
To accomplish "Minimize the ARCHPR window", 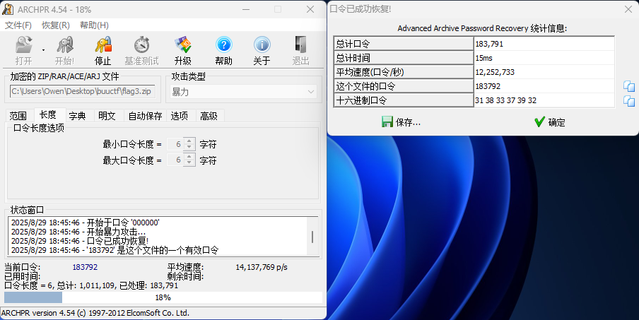I will click(x=246, y=9).
